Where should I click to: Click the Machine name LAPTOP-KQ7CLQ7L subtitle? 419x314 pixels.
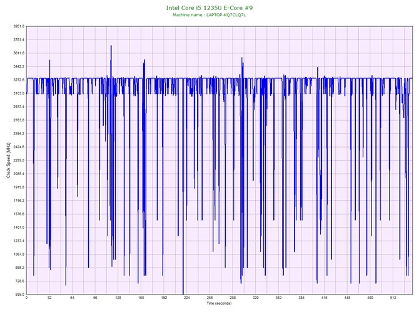pyautogui.click(x=209, y=15)
